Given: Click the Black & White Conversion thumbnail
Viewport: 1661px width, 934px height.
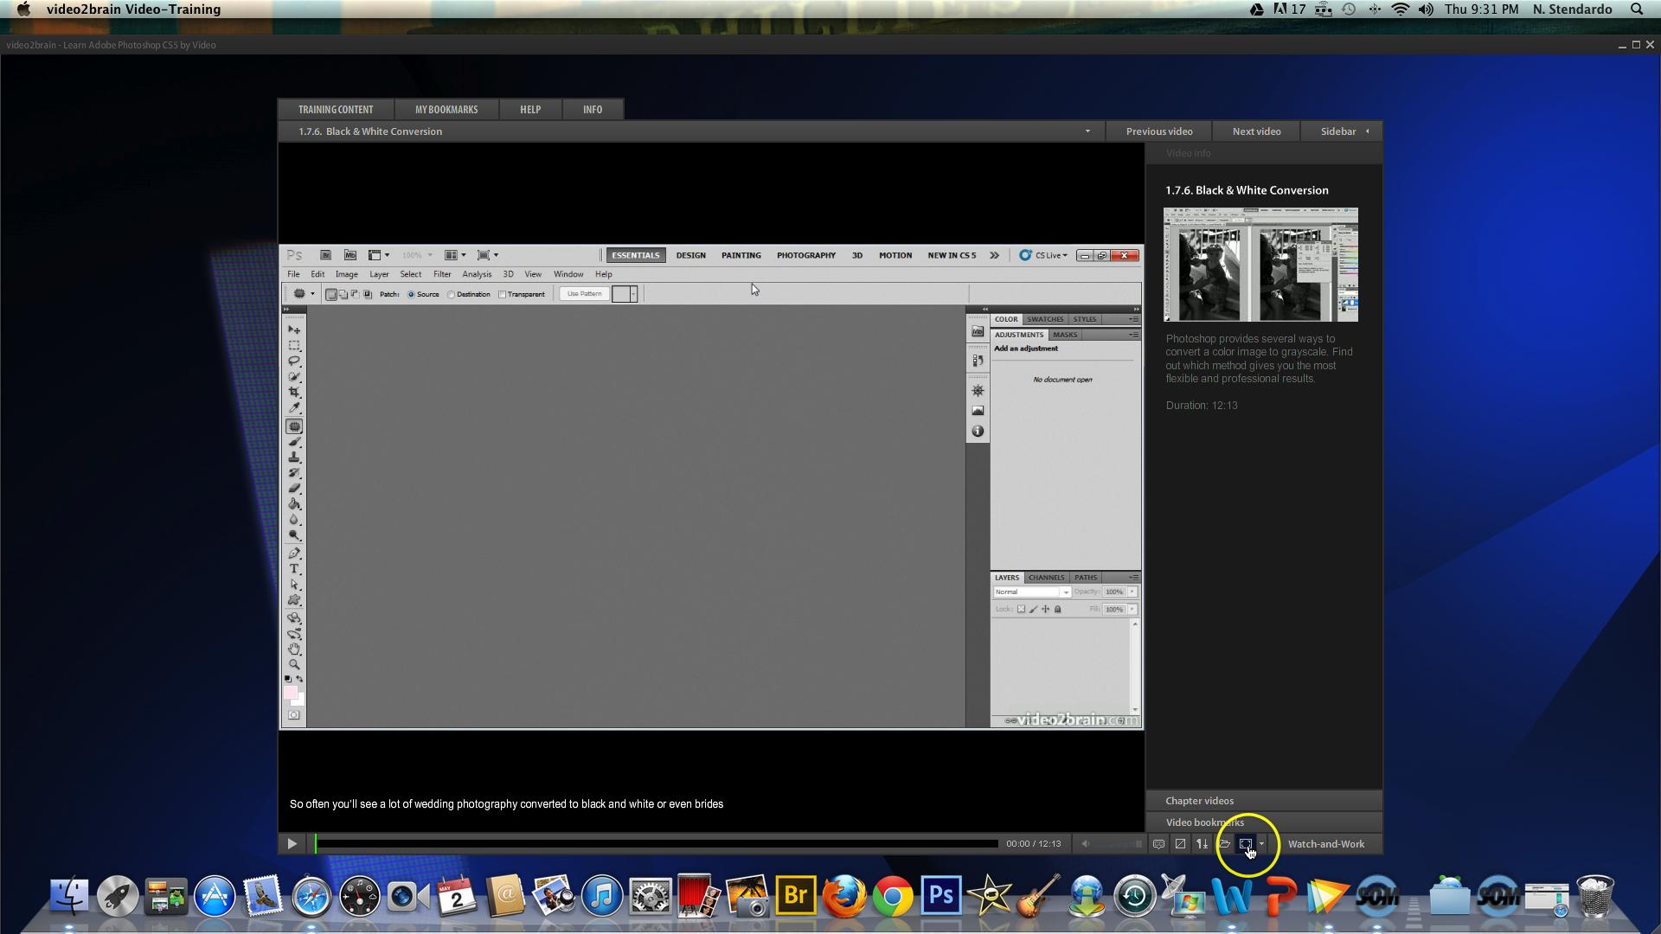Looking at the screenshot, I should click(x=1260, y=265).
